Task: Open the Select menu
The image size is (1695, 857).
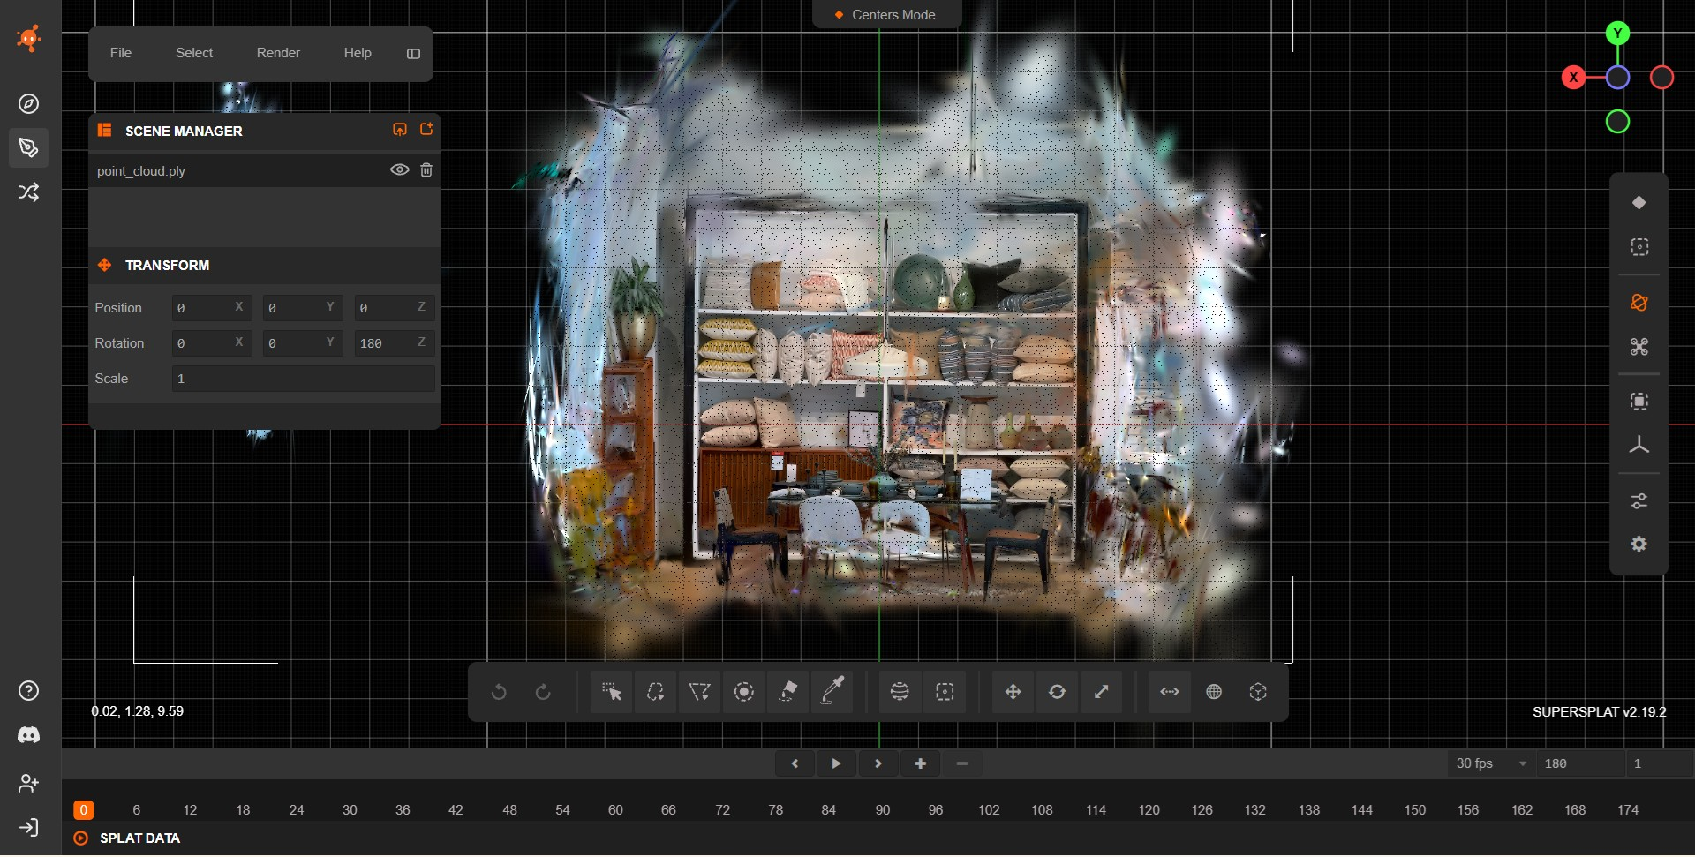Action: (x=194, y=53)
